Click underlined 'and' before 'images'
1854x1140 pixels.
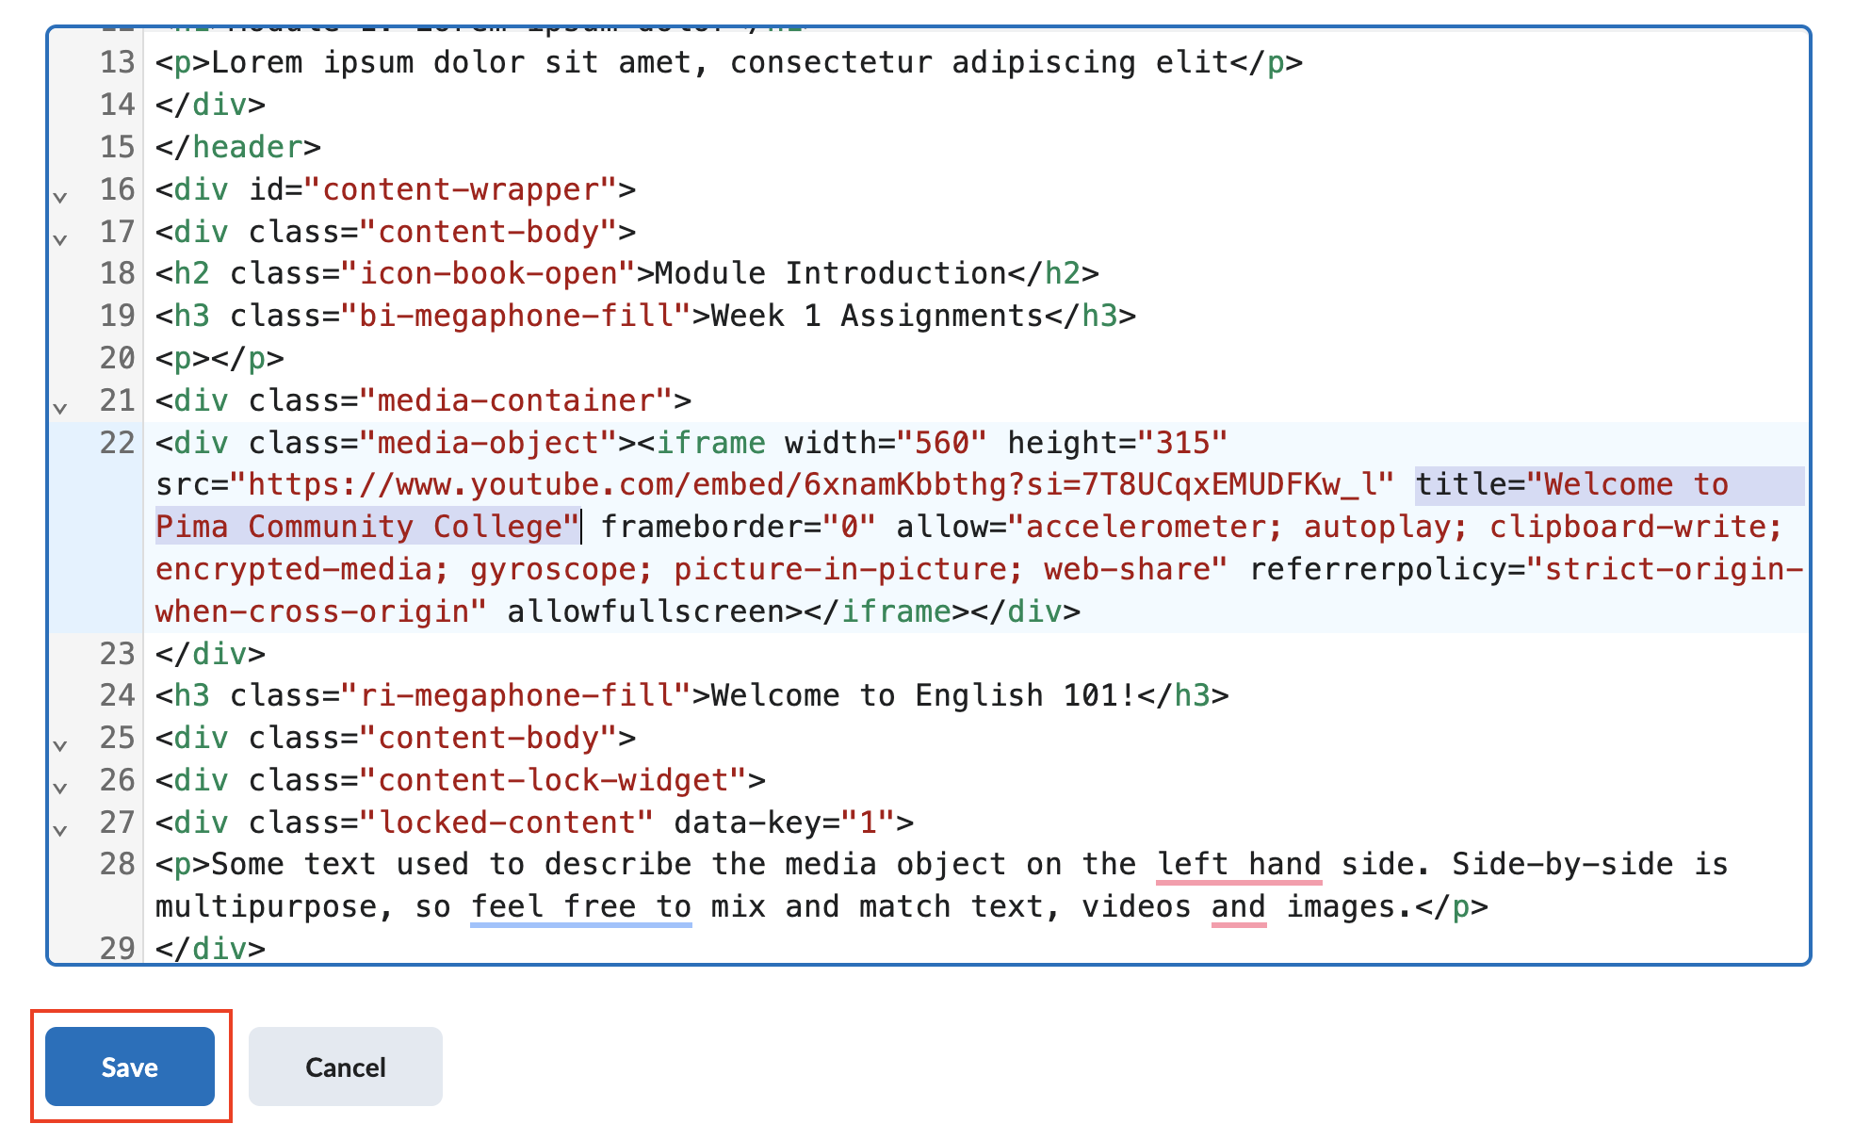1239,906
